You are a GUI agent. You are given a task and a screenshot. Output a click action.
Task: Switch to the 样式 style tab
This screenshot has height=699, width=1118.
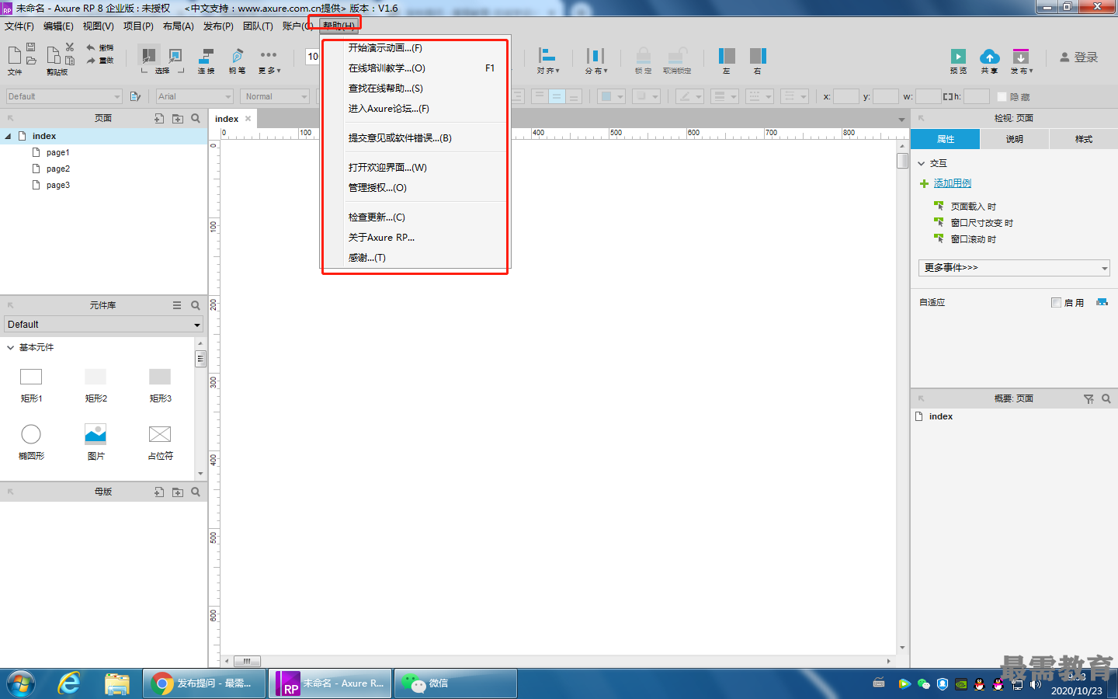1084,139
